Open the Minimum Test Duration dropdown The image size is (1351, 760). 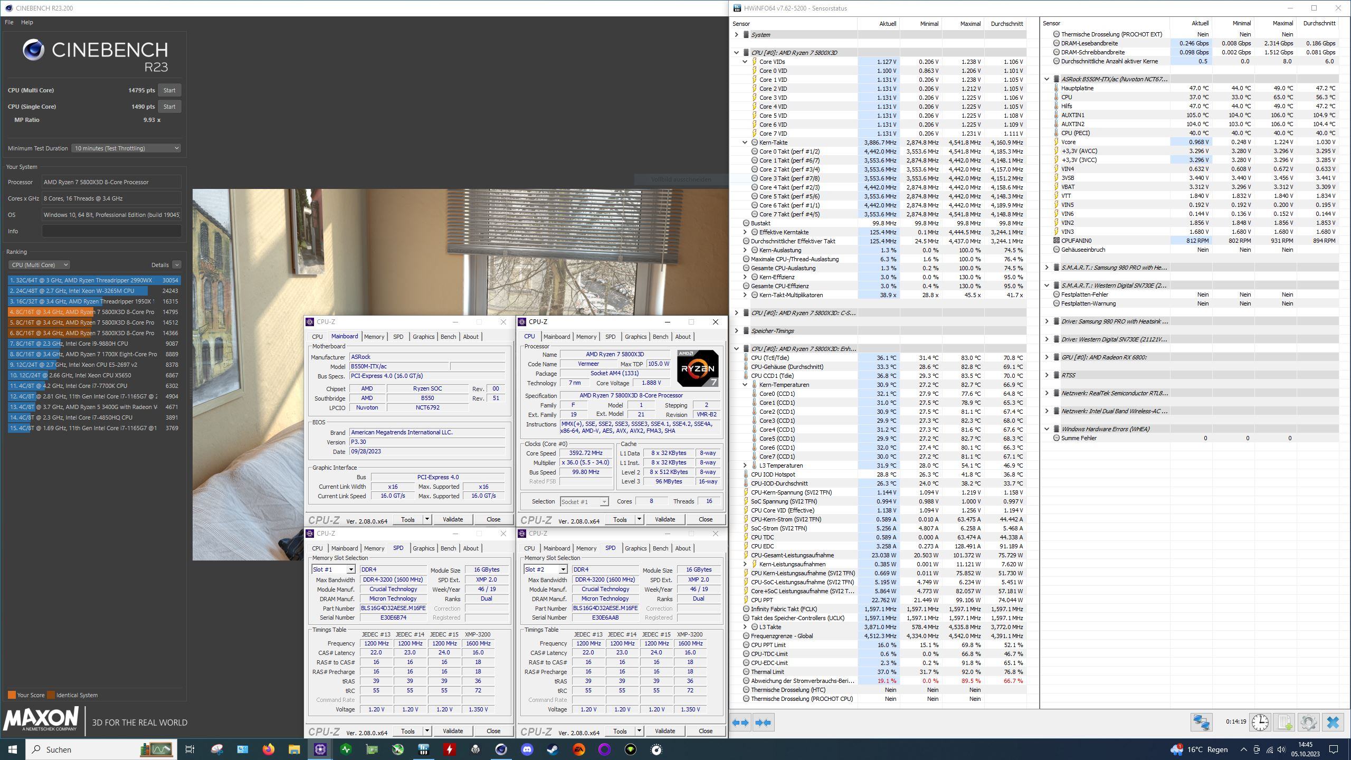[x=126, y=148]
